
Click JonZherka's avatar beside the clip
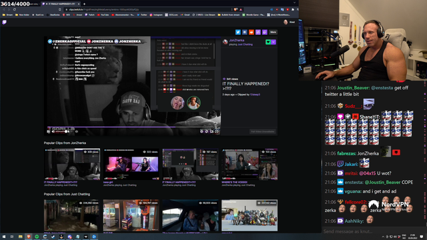click(226, 42)
